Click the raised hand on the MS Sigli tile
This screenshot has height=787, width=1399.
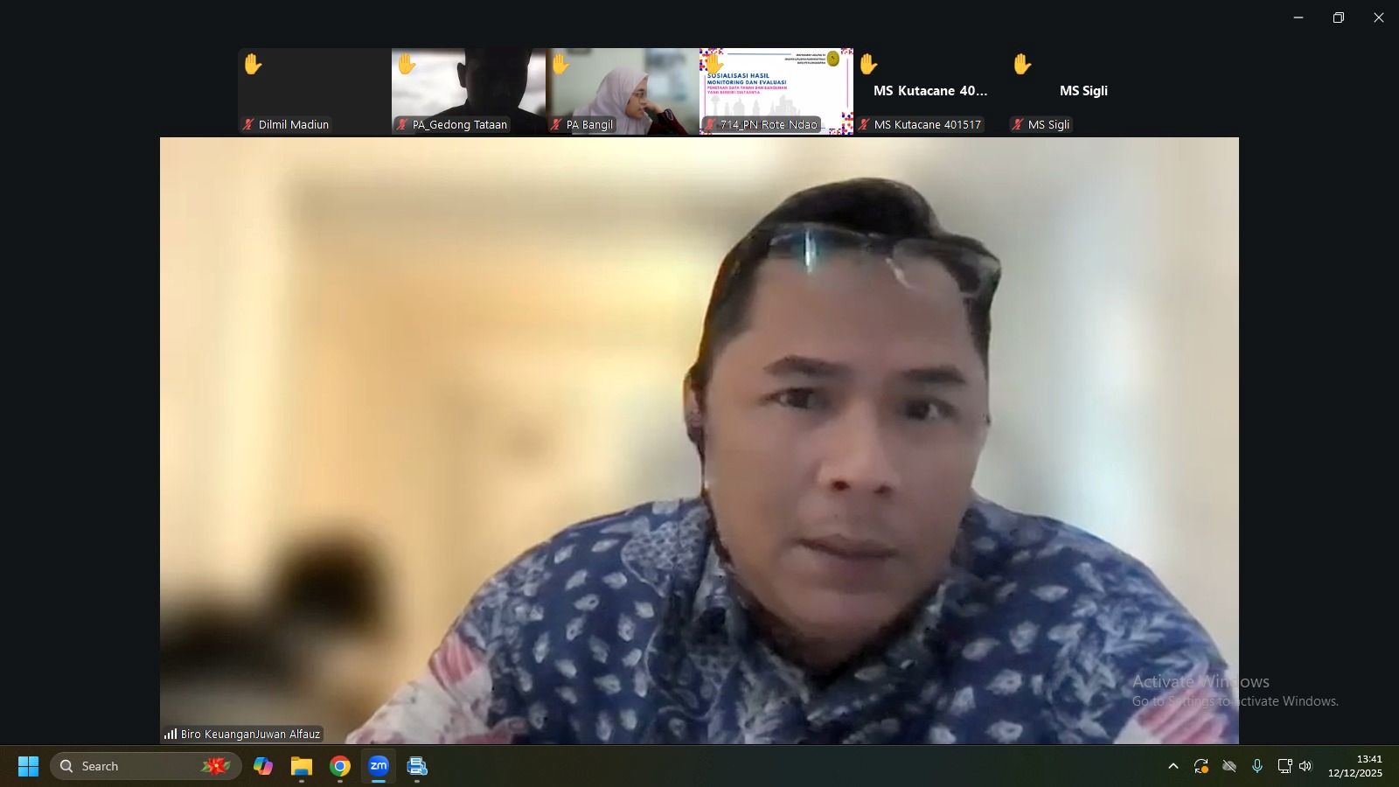1022,64
